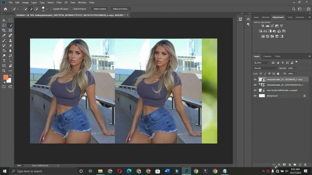The height and width of the screenshot is (175, 312).
Task: Select the Clone Stamp tool
Action: 10,40
